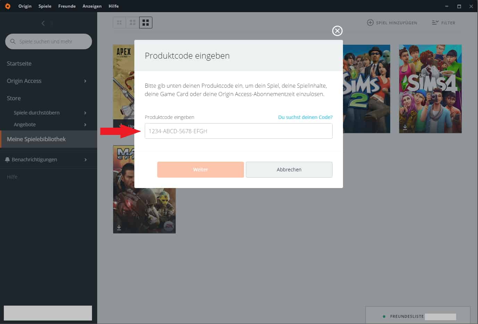Viewport: 478px width, 324px height.
Task: Click download icon on Mass Effect tile
Action: [119, 228]
